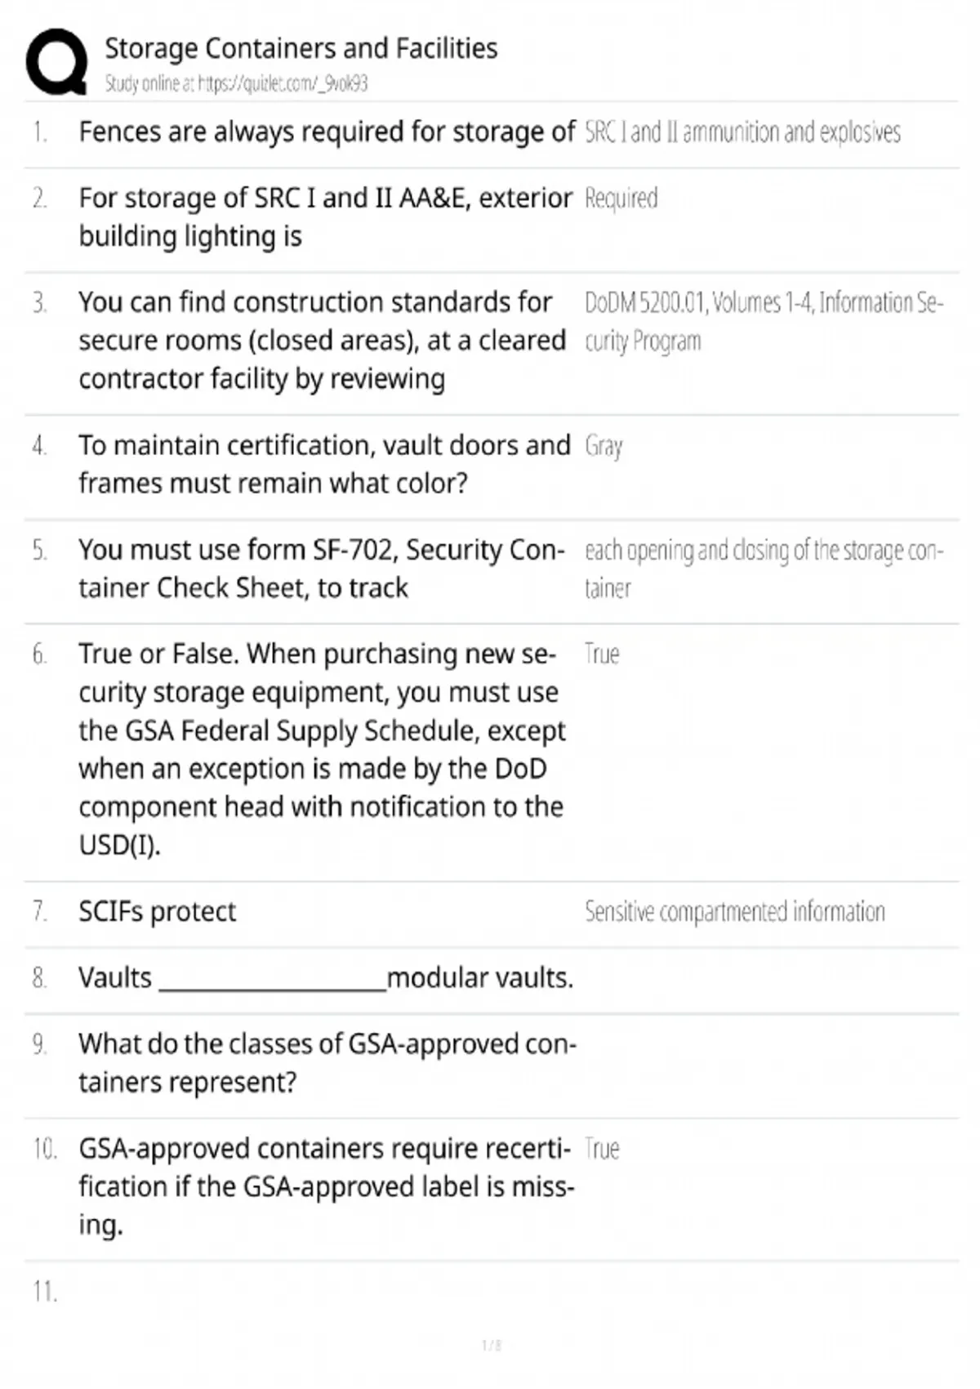This screenshot has width=980, height=1389.
Task: Select answer SRC I and II ammunition
Action: pos(742,132)
